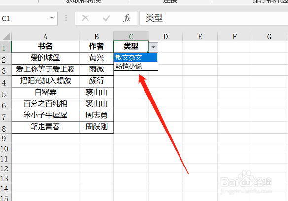Image resolution: width=288 pixels, height=201 pixels.
Task: Select row 7 header
Action: point(6,116)
